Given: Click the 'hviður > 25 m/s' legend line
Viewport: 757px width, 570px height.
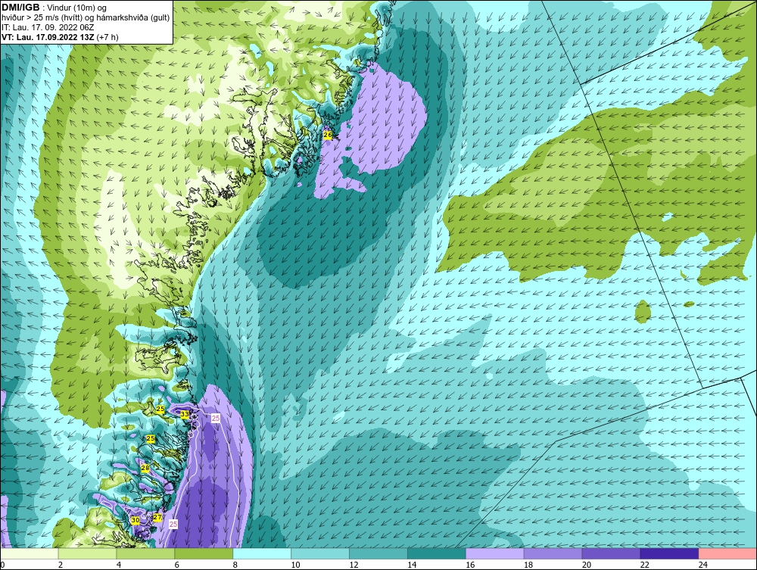Looking at the screenshot, I should click(x=86, y=18).
